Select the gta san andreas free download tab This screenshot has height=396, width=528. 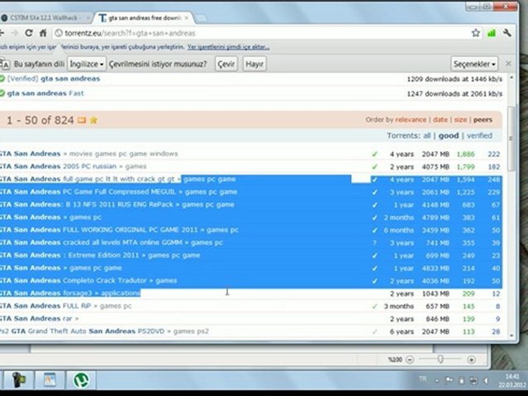coord(144,18)
